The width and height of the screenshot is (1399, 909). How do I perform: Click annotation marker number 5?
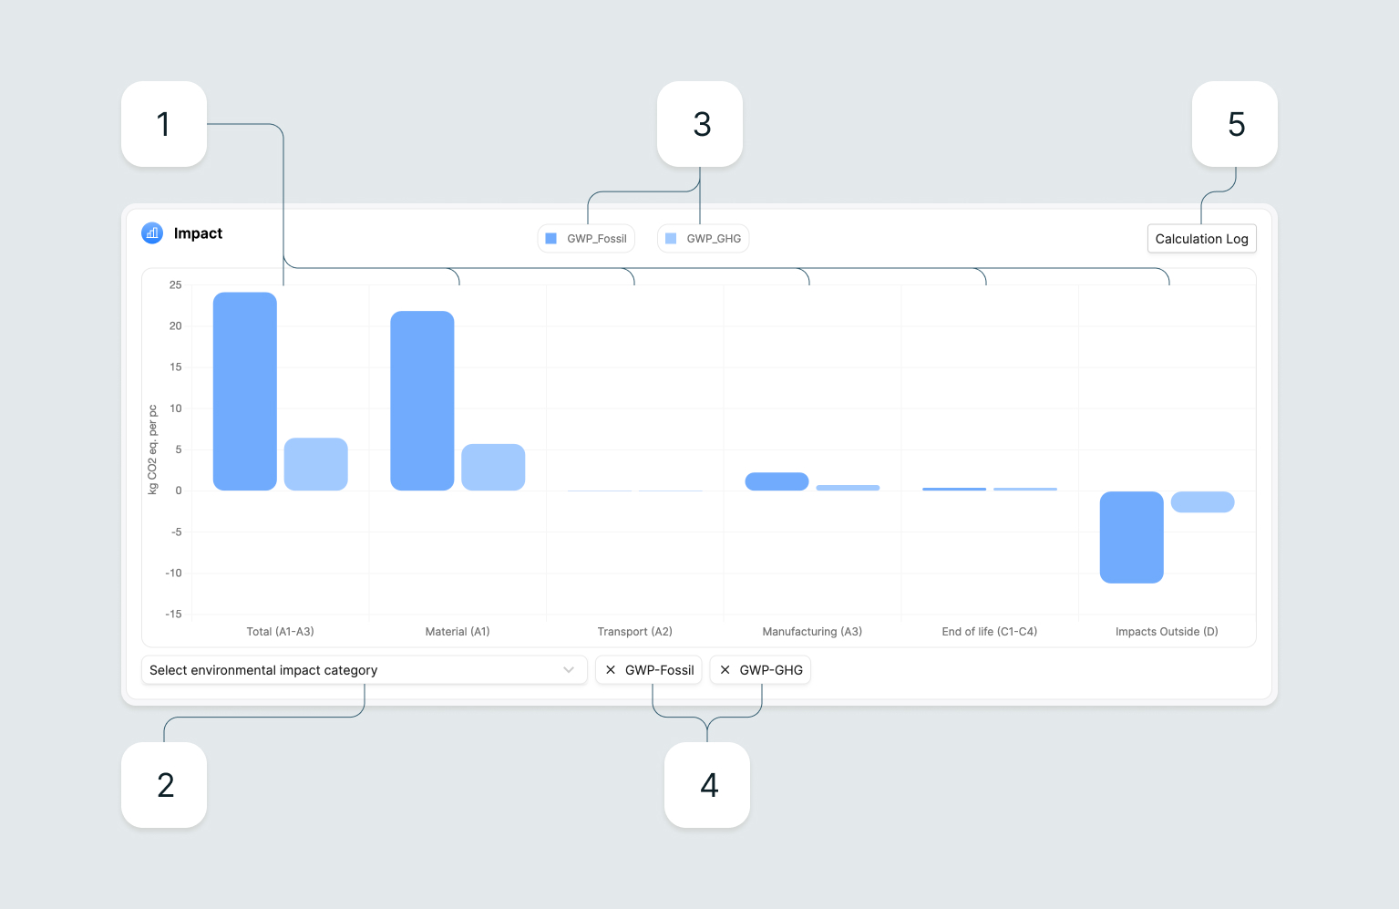coord(1235,124)
